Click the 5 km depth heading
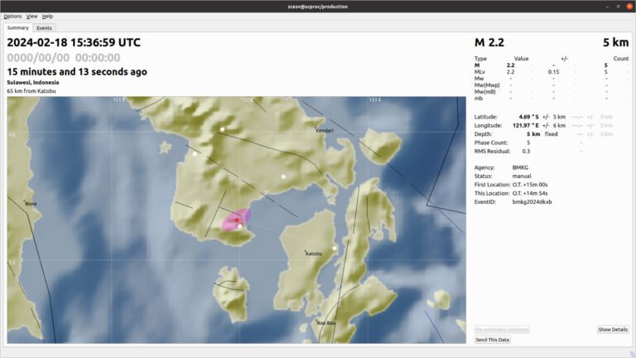Viewport: 636px width, 358px height. tap(615, 42)
